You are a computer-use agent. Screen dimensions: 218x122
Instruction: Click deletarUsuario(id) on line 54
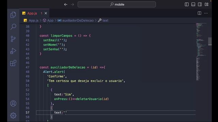pyautogui.click(x=92, y=99)
